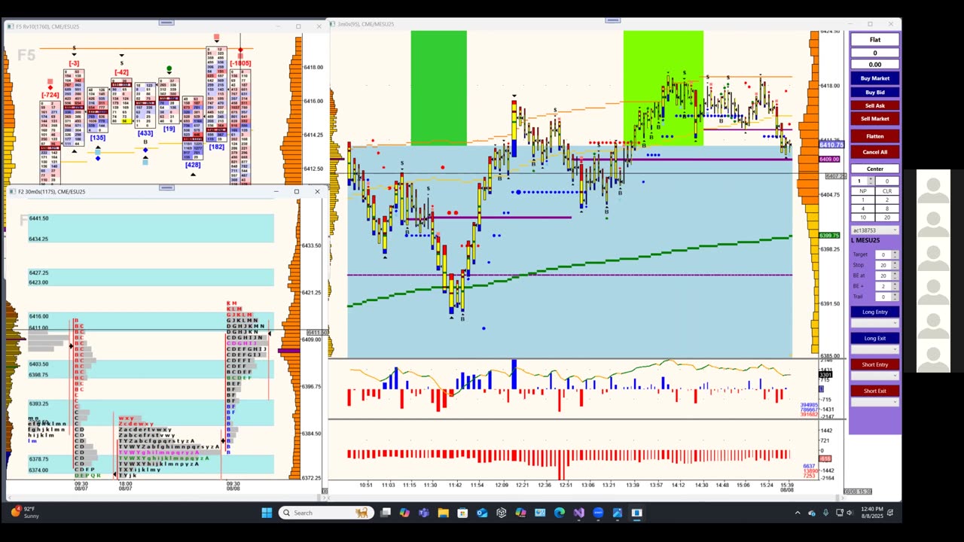Adjust the Trail value stepper

coord(895,297)
